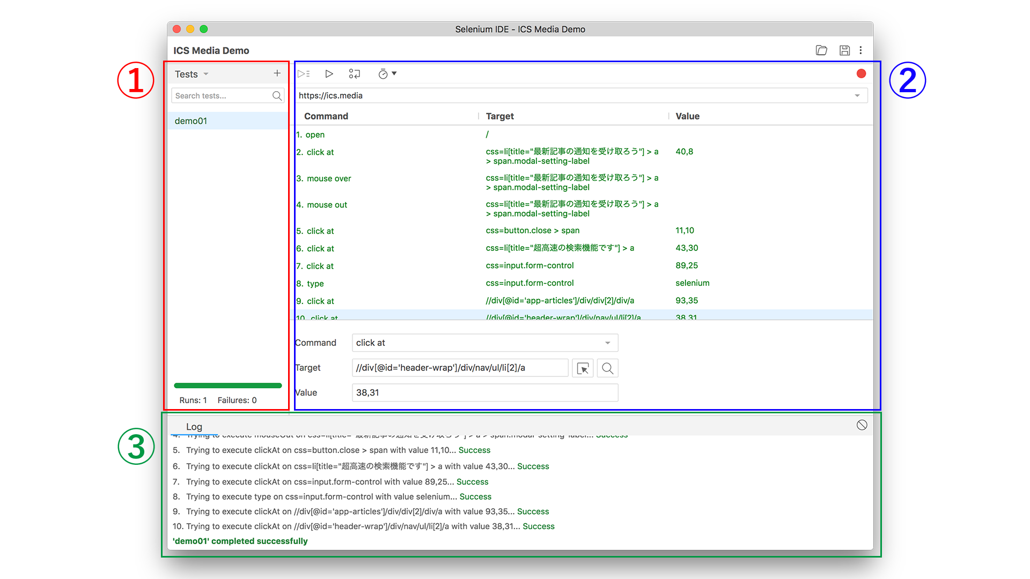Save project with floppy disk icon
This screenshot has width=1030, height=579.
coord(844,50)
